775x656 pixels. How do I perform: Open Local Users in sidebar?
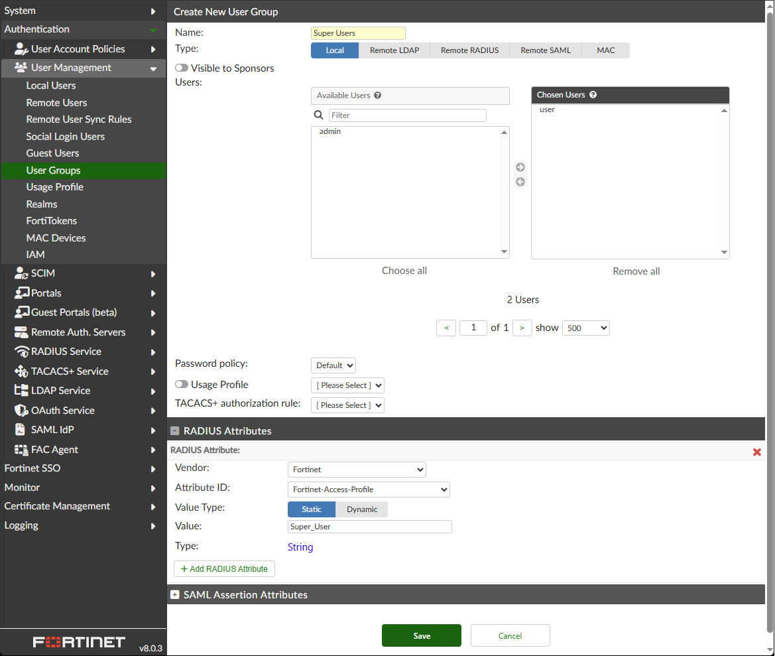point(51,85)
